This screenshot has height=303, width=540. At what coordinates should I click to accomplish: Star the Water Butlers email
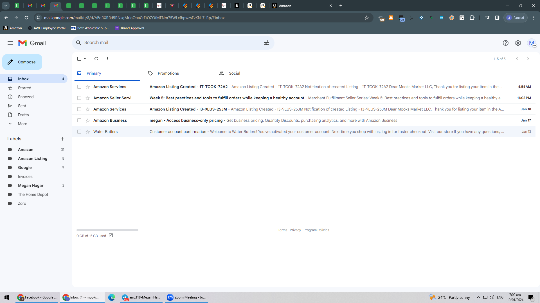tap(88, 132)
